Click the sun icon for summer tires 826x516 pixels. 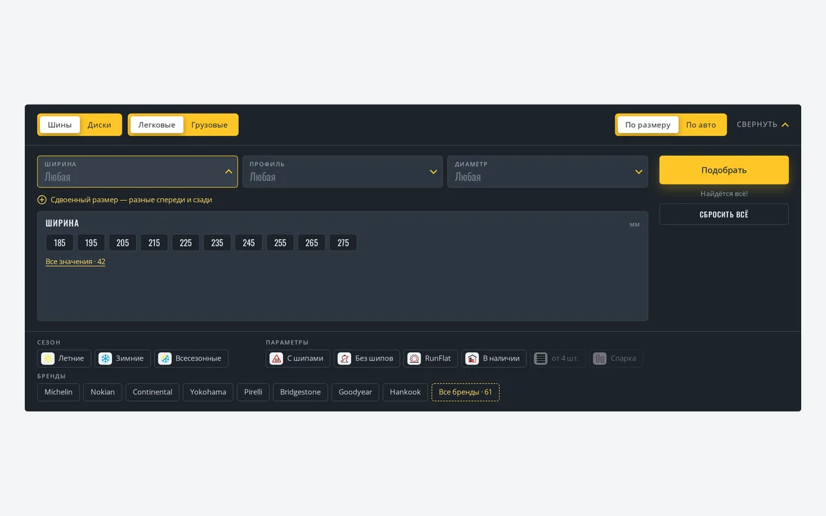click(48, 358)
